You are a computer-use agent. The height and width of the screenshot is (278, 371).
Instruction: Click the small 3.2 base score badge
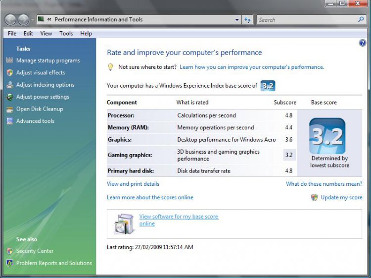point(268,86)
